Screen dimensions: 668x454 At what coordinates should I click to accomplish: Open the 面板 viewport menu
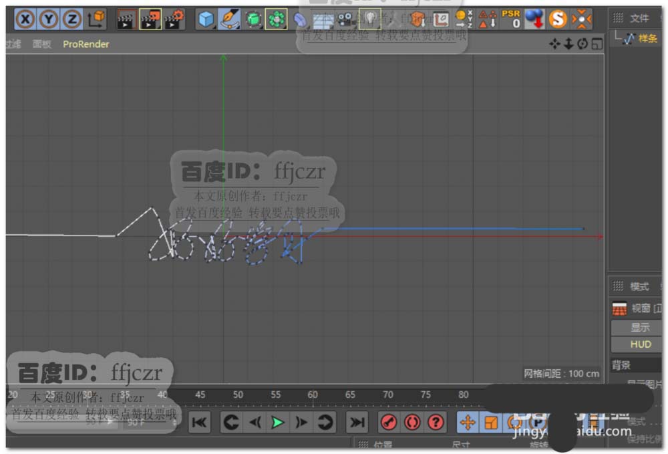[41, 44]
